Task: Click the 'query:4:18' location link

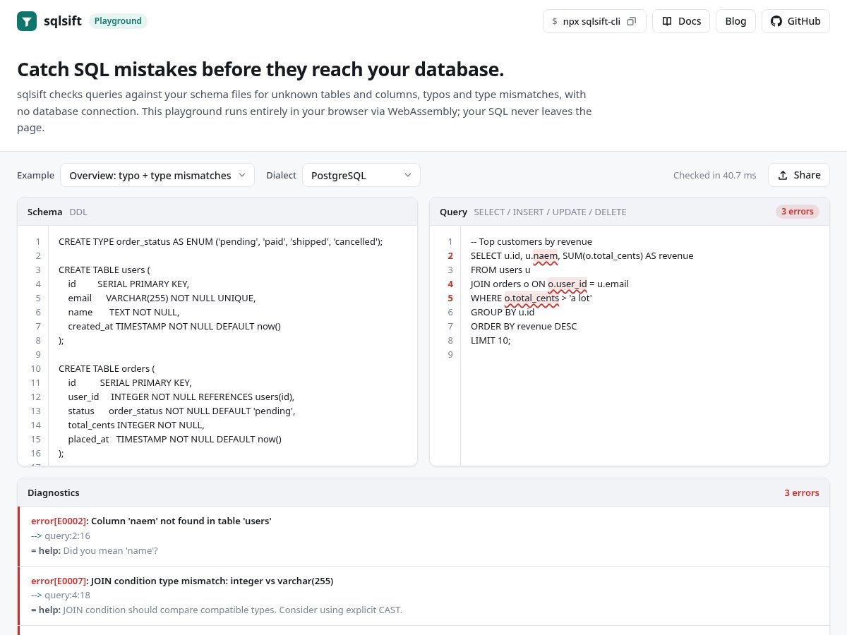Action: pos(68,595)
